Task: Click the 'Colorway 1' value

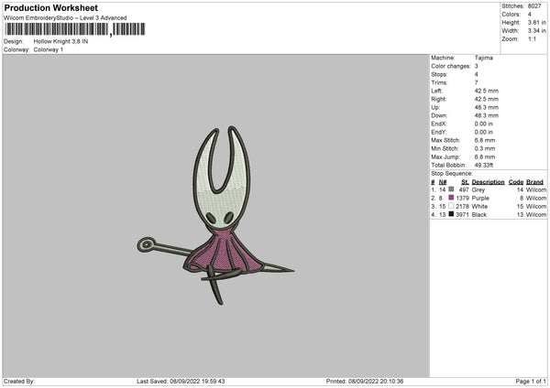Action: (x=49, y=49)
